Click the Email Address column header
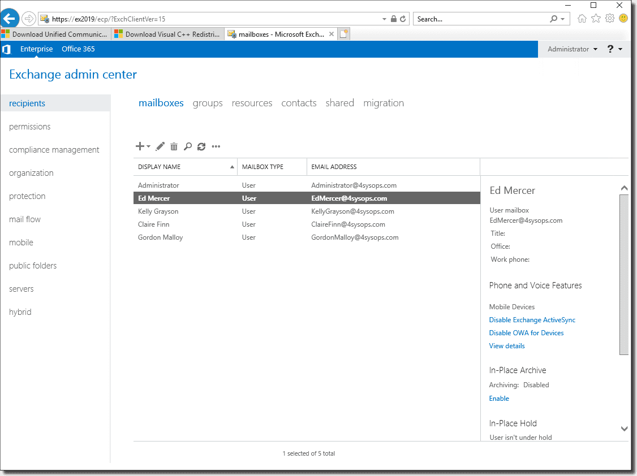The height and width of the screenshot is (476, 637). coord(393,167)
